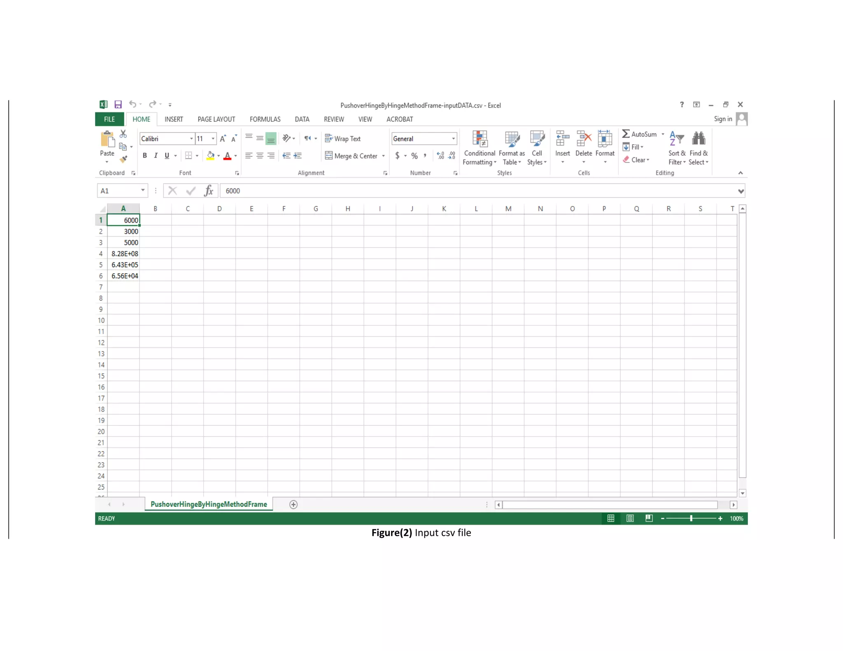Click the Borders icon
Viewport: 843px width, 651px height.
click(189, 156)
